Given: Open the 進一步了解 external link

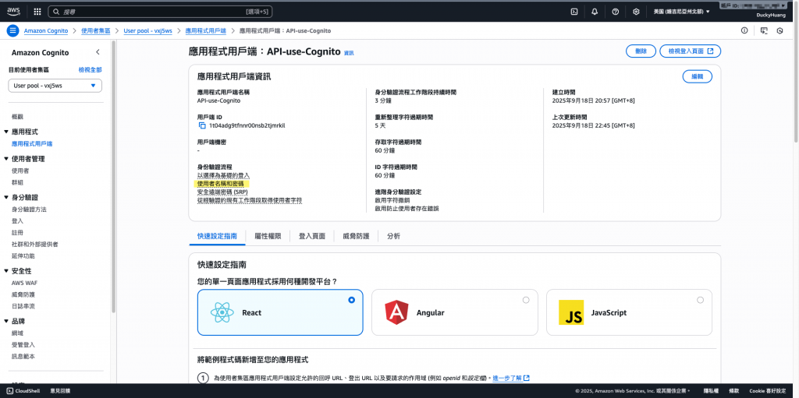Looking at the screenshot, I should (x=511, y=379).
